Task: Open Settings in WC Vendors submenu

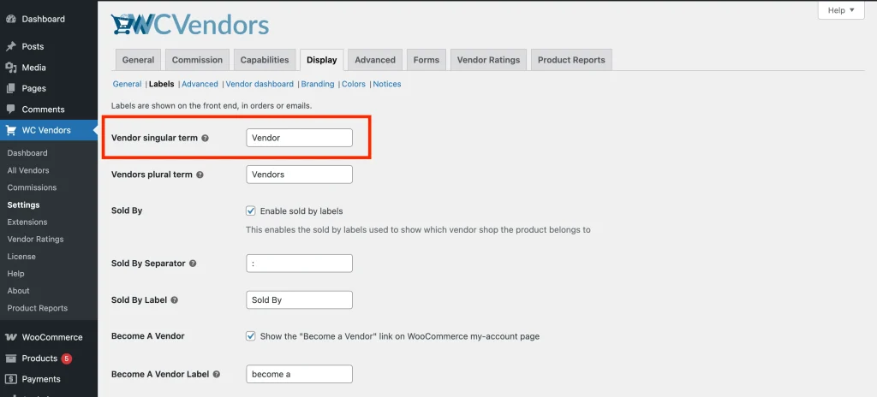Action: [23, 204]
